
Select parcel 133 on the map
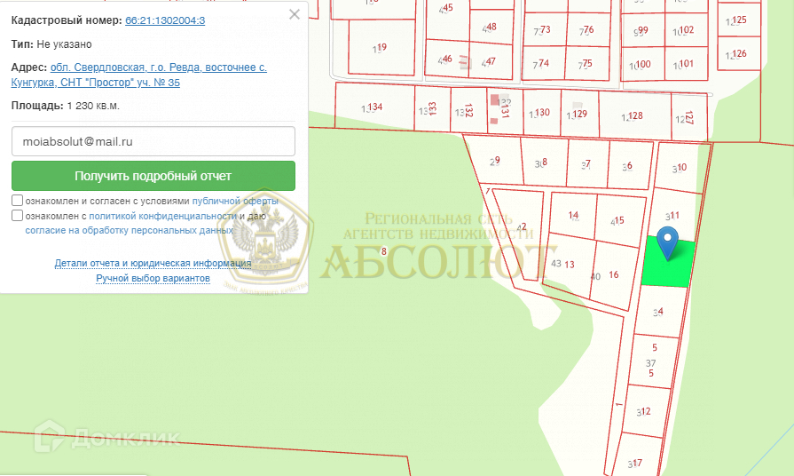[432, 108]
